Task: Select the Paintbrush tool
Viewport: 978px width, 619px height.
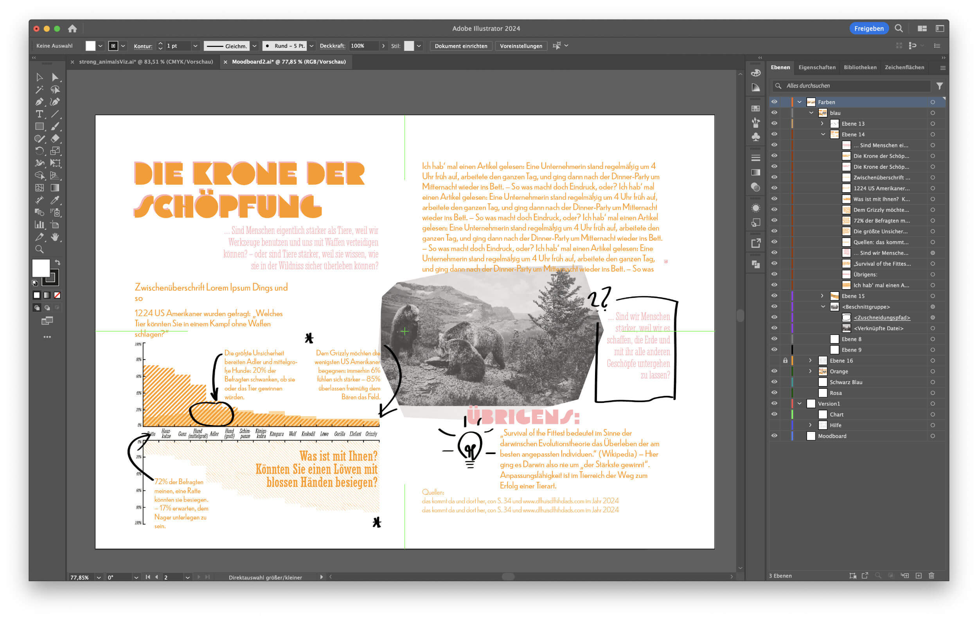Action: [x=55, y=127]
